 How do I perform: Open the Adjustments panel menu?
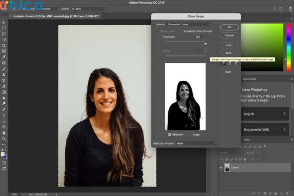tap(292, 79)
